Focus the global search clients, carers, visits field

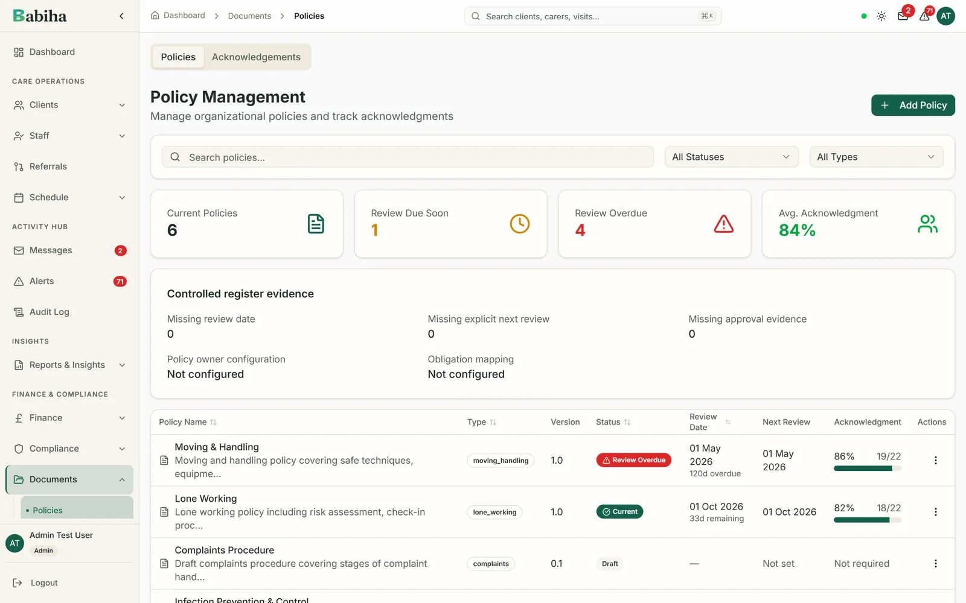pyautogui.click(x=592, y=16)
